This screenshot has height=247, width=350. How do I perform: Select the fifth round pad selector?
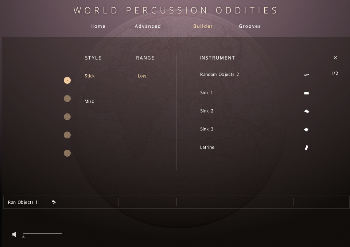[x=67, y=153]
